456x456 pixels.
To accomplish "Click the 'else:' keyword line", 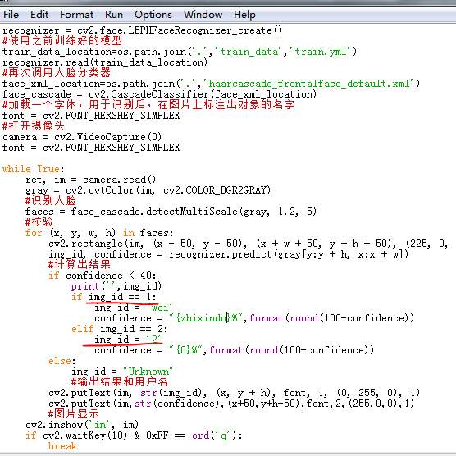I will click(x=62, y=361).
